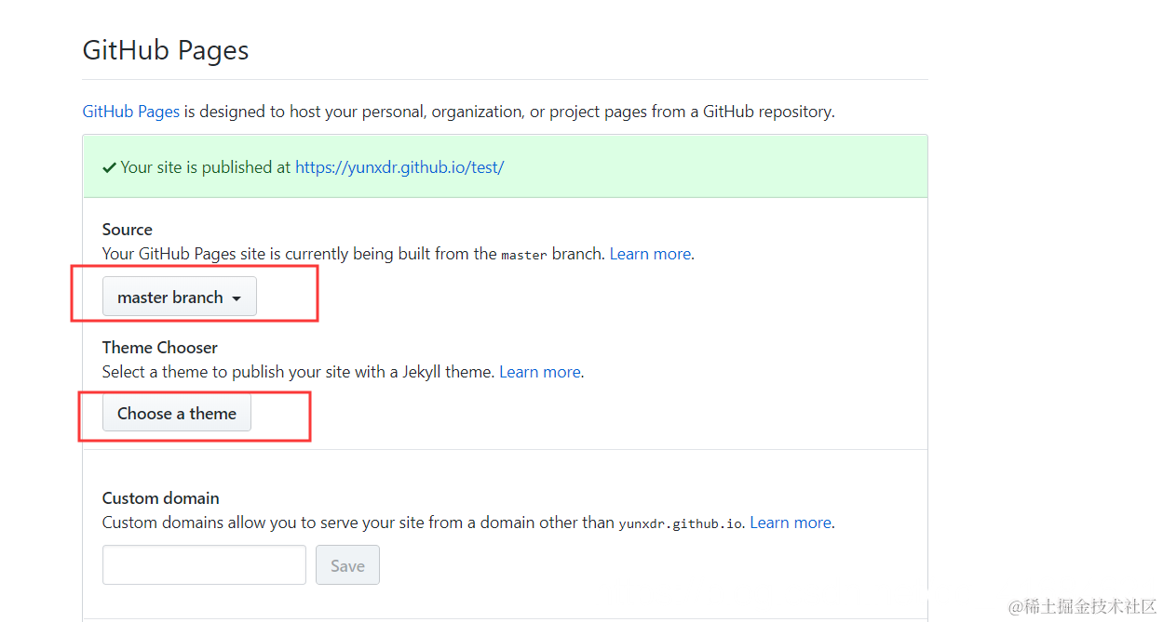Focus the Custom domain text field
The image size is (1163, 622).
tap(204, 565)
